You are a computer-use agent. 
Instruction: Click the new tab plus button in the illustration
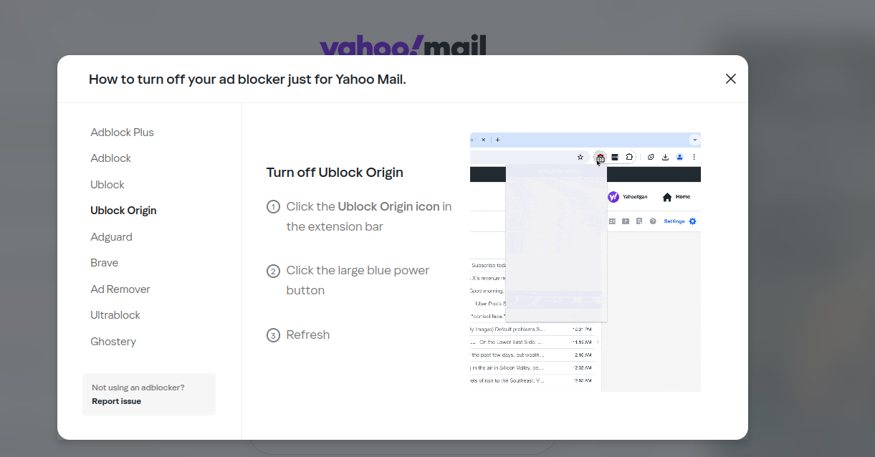click(x=498, y=140)
